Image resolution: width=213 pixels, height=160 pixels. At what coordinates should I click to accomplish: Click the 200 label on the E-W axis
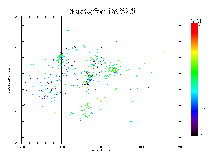pyautogui.click(x=181, y=147)
